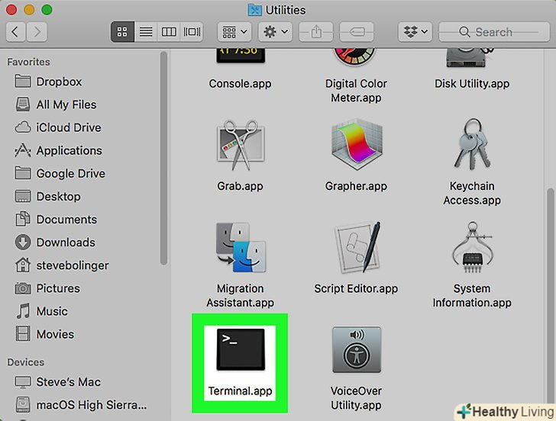Select the Grab.app scissors icon
This screenshot has height=421, width=556.
tap(241, 145)
